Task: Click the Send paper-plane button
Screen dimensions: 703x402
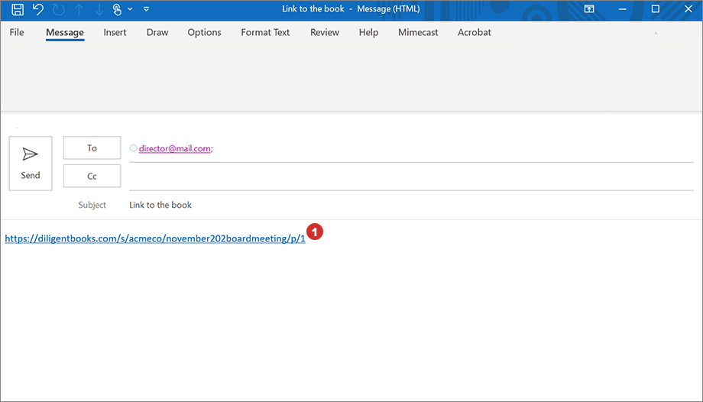Action: 31,163
